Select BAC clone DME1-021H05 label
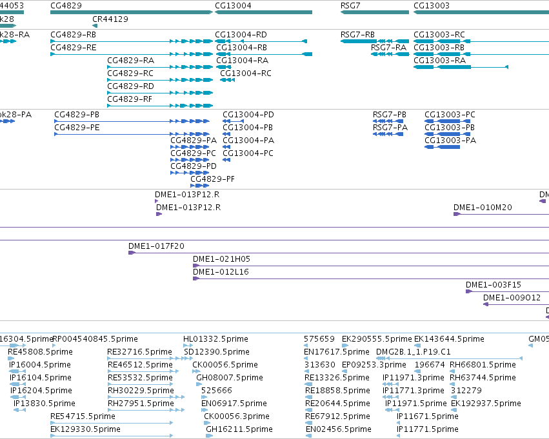Screen dimensions: 549x439 point(222,260)
